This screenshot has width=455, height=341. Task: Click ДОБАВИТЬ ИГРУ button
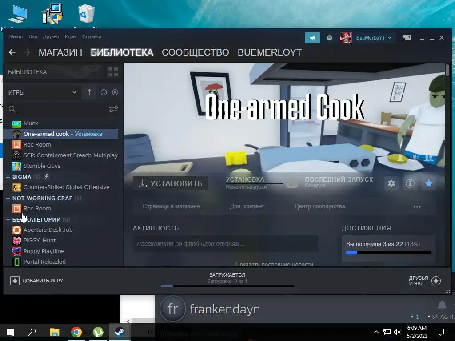pos(36,281)
